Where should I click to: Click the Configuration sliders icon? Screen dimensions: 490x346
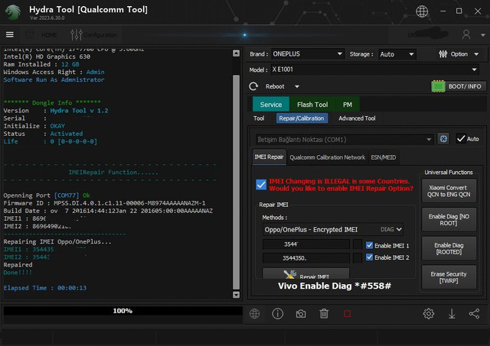pos(77,35)
